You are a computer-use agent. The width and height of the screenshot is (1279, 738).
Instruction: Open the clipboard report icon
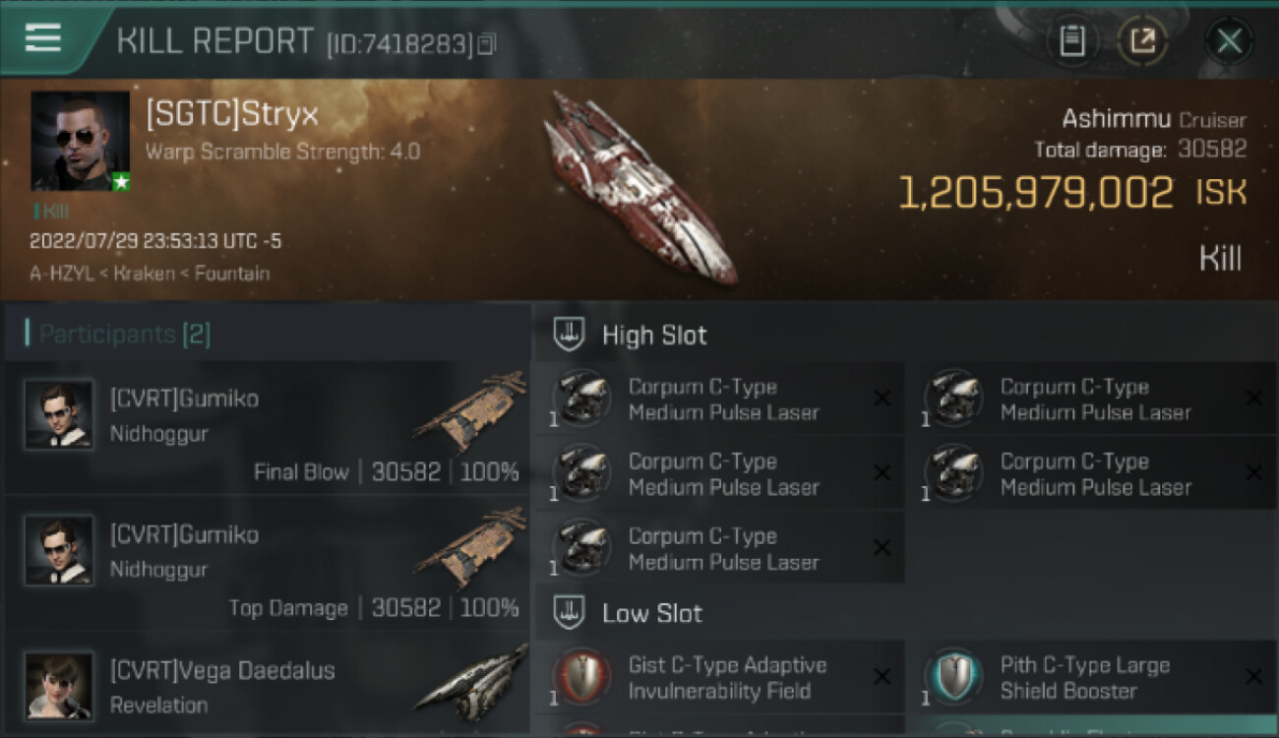(1072, 41)
